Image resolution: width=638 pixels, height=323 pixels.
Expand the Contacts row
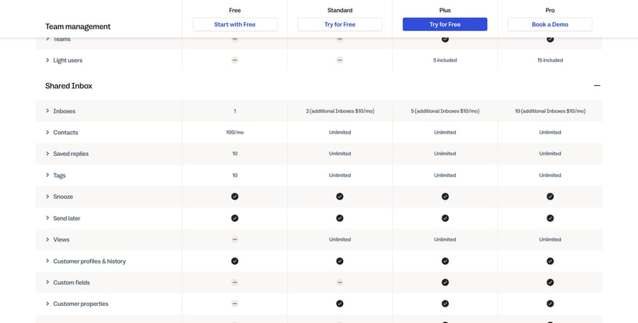47,132
